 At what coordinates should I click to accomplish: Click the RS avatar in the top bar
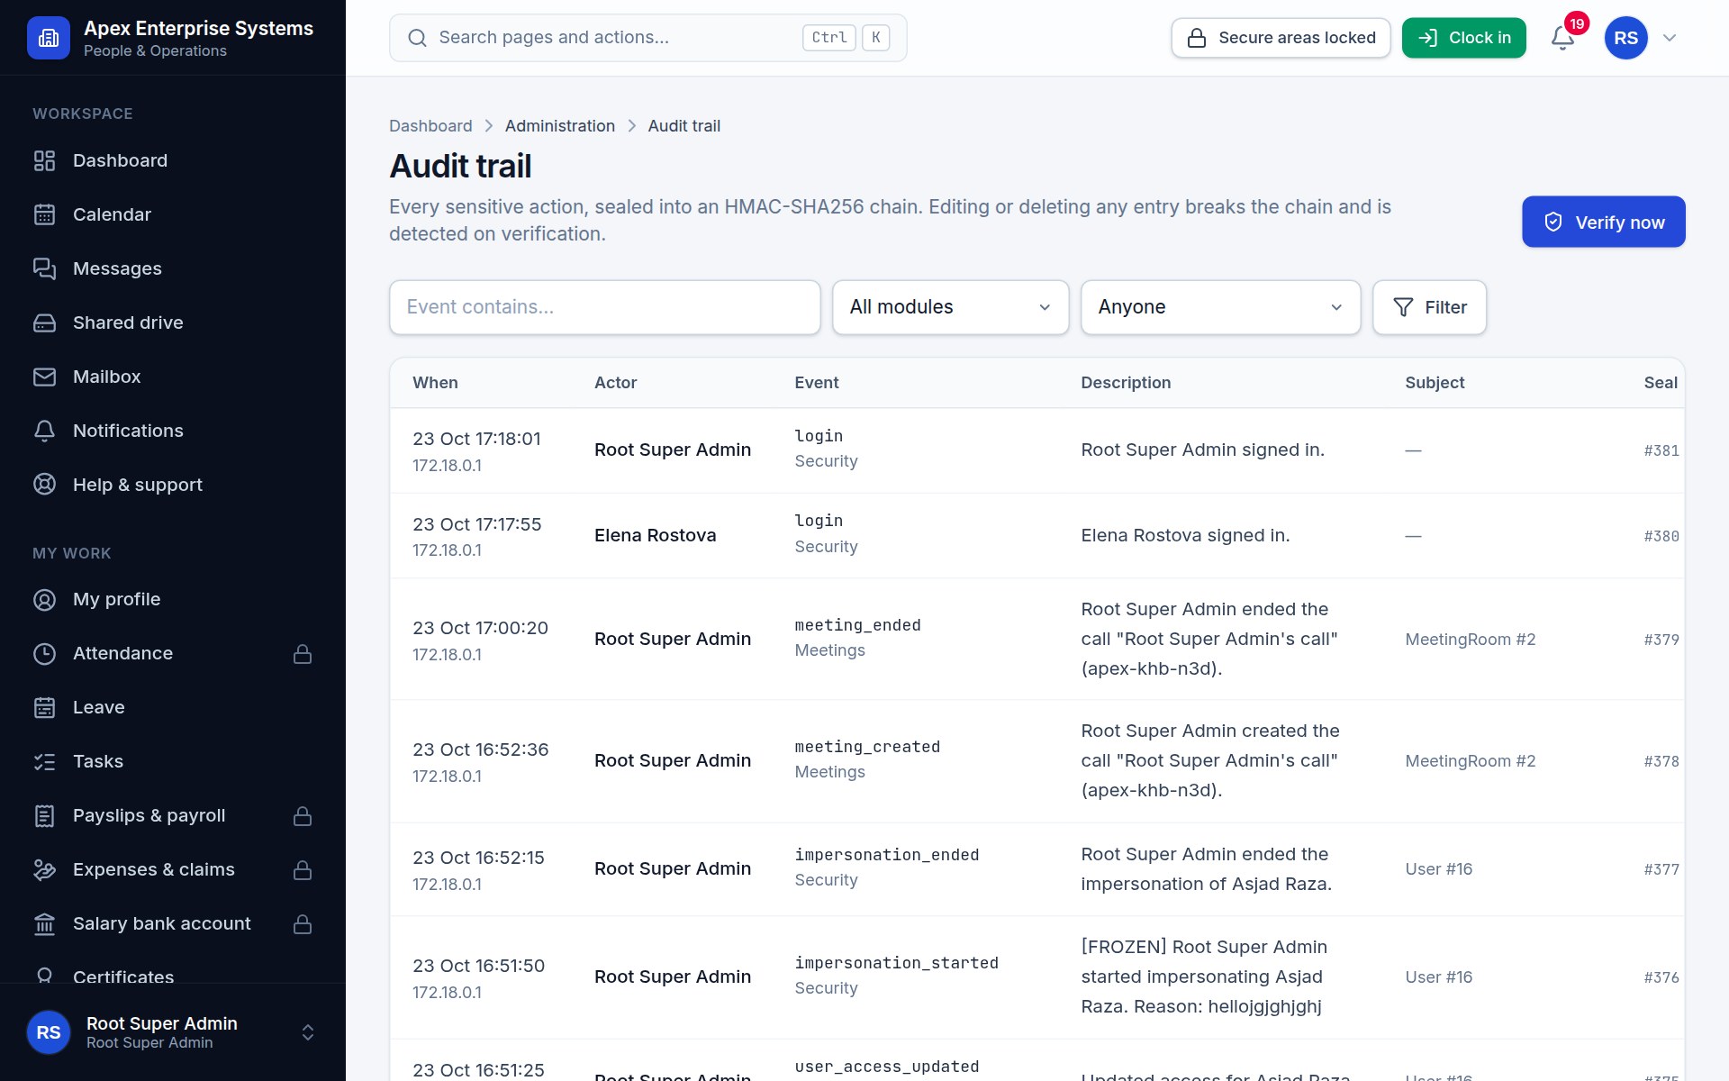coord(1625,38)
